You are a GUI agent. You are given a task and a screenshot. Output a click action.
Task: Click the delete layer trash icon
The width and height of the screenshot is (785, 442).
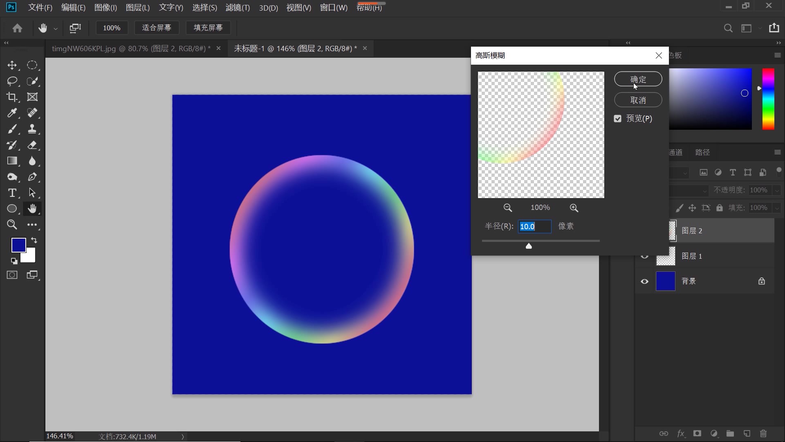pyautogui.click(x=763, y=433)
